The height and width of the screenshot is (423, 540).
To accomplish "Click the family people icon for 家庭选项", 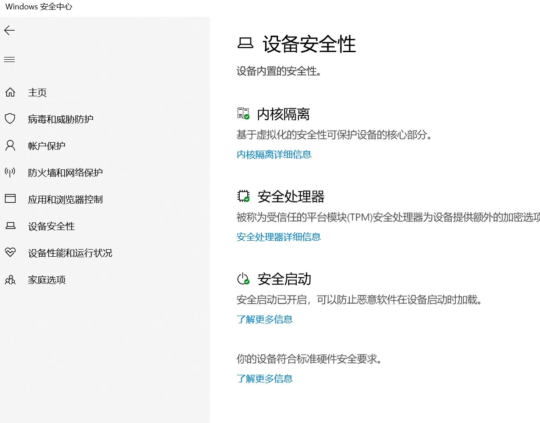I will pyautogui.click(x=10, y=280).
